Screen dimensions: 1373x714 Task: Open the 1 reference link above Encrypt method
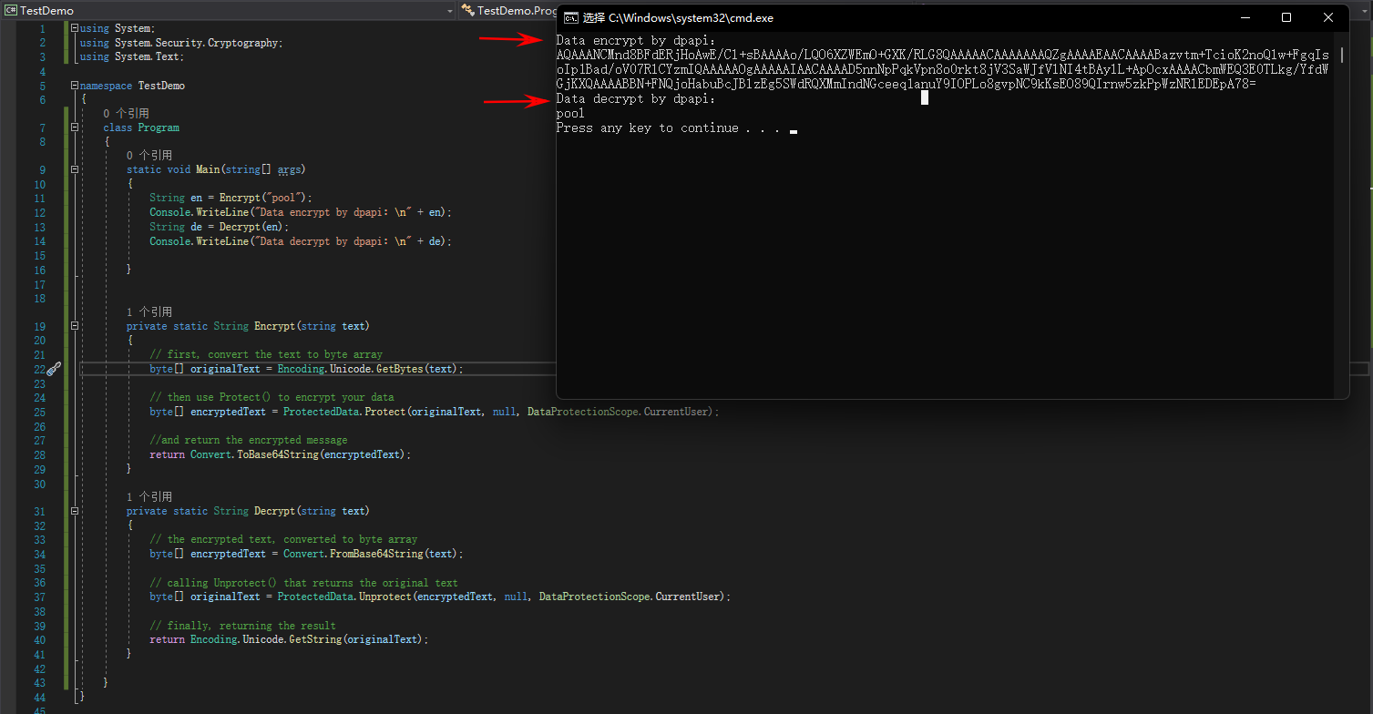pyautogui.click(x=149, y=312)
